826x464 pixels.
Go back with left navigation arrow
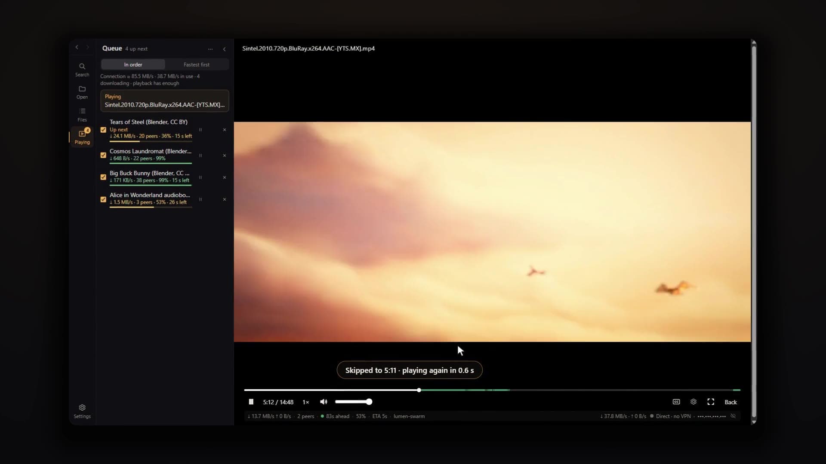(77, 47)
